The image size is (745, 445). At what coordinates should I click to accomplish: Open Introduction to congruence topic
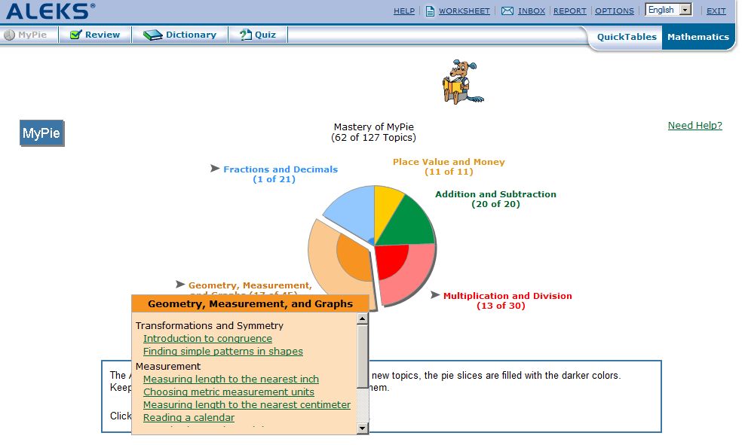pos(207,338)
